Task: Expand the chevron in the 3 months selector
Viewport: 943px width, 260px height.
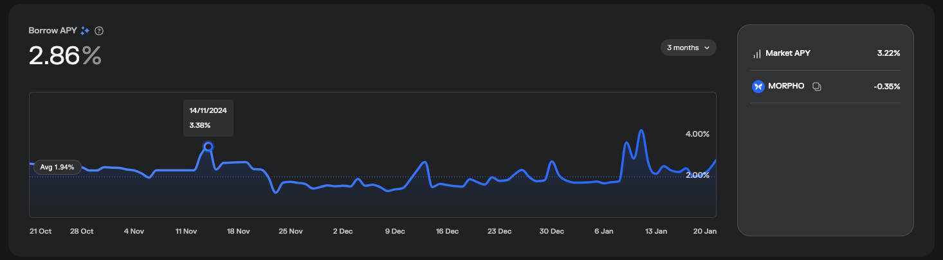Action: [707, 48]
